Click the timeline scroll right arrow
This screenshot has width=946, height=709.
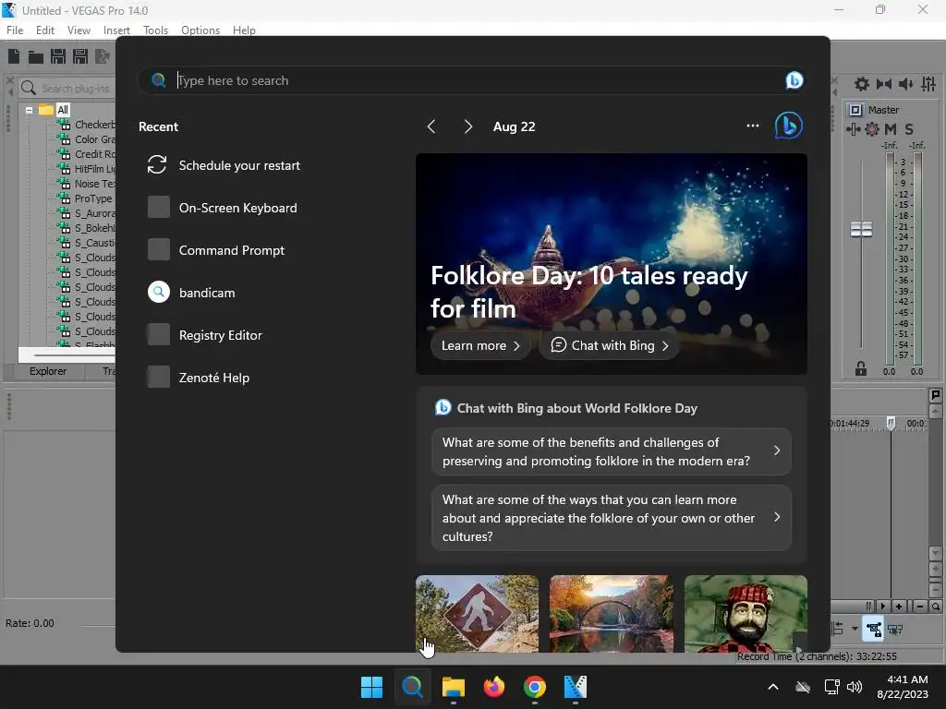pyautogui.click(x=882, y=607)
